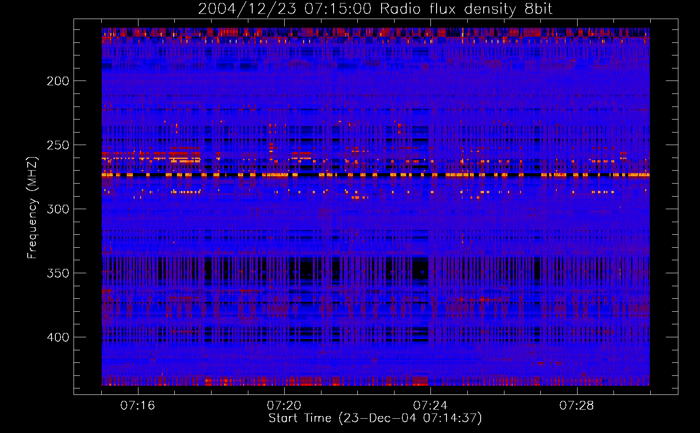Click the 'Frequency (MHZ)' y-axis label
Screen dimensions: 700x433
(32, 207)
